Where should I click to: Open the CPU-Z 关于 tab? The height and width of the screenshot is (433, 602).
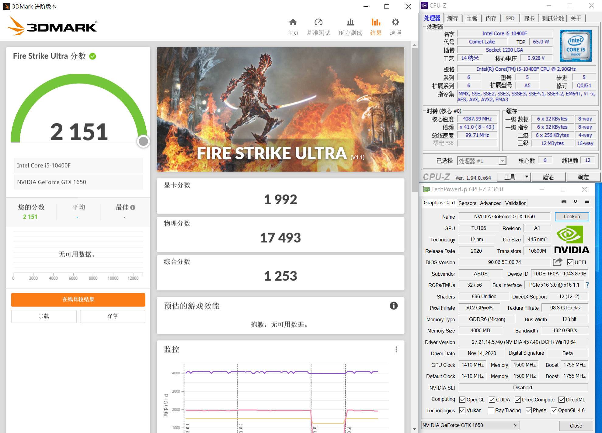[x=576, y=19]
